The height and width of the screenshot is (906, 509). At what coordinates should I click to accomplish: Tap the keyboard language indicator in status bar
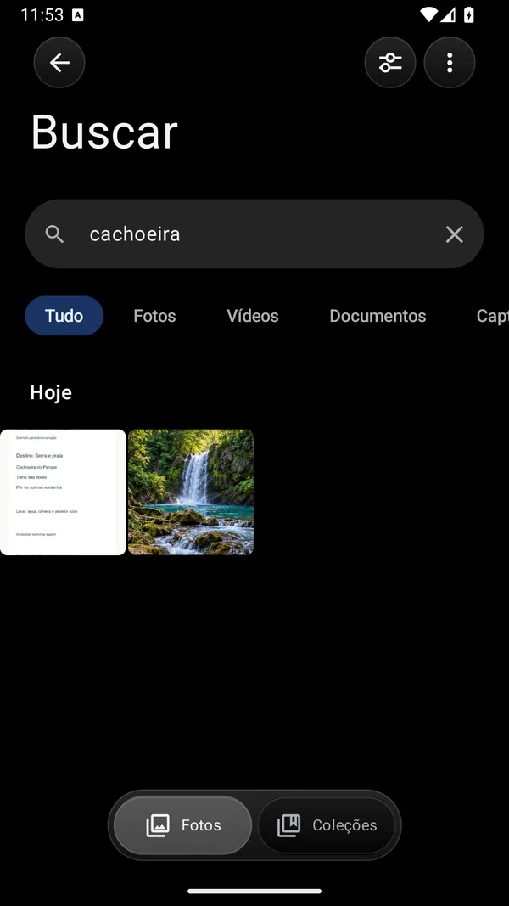78,15
